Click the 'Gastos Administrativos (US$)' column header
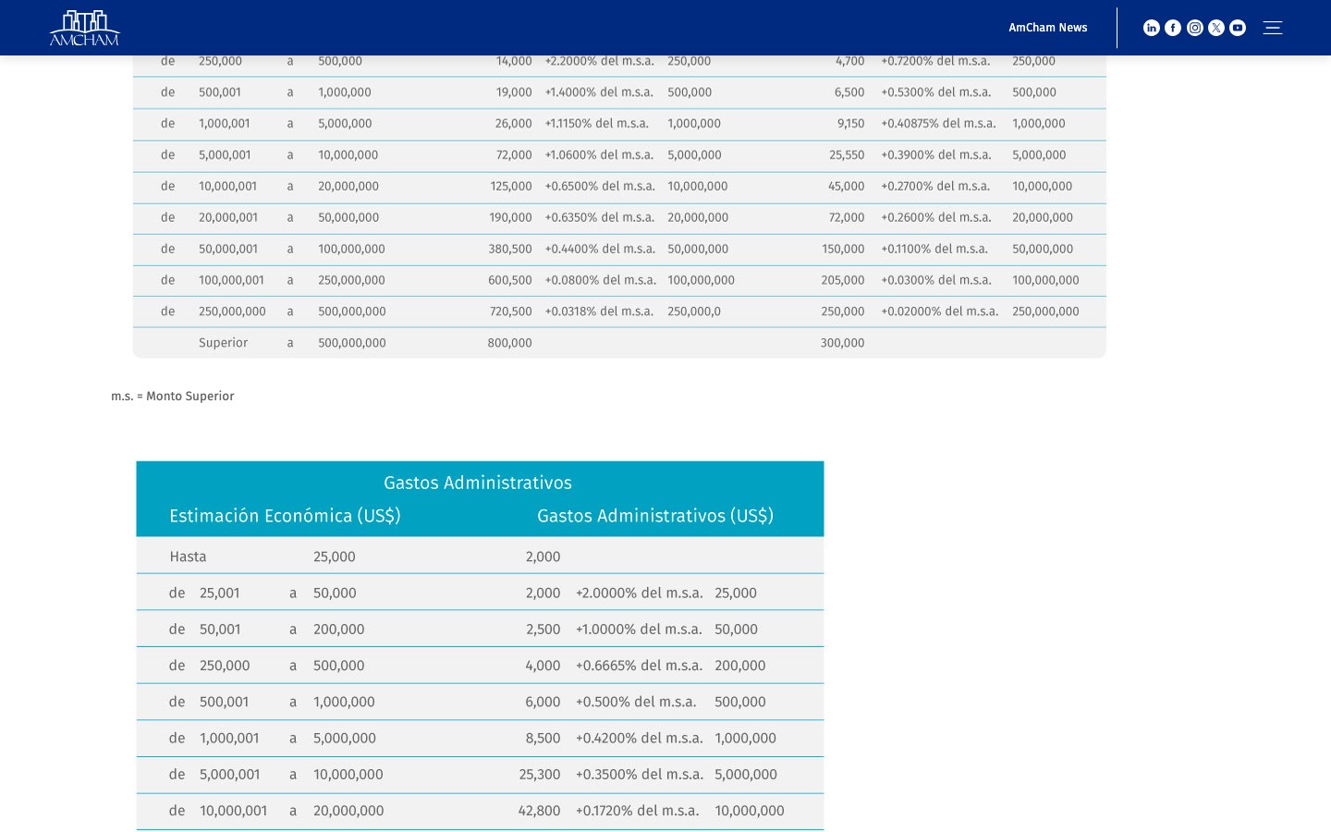The image size is (1331, 832). 655,516
